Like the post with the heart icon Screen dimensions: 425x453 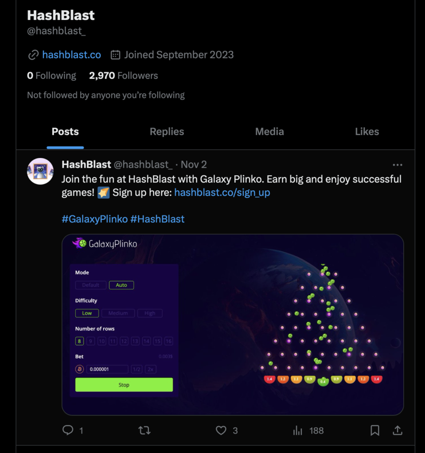[221, 430]
